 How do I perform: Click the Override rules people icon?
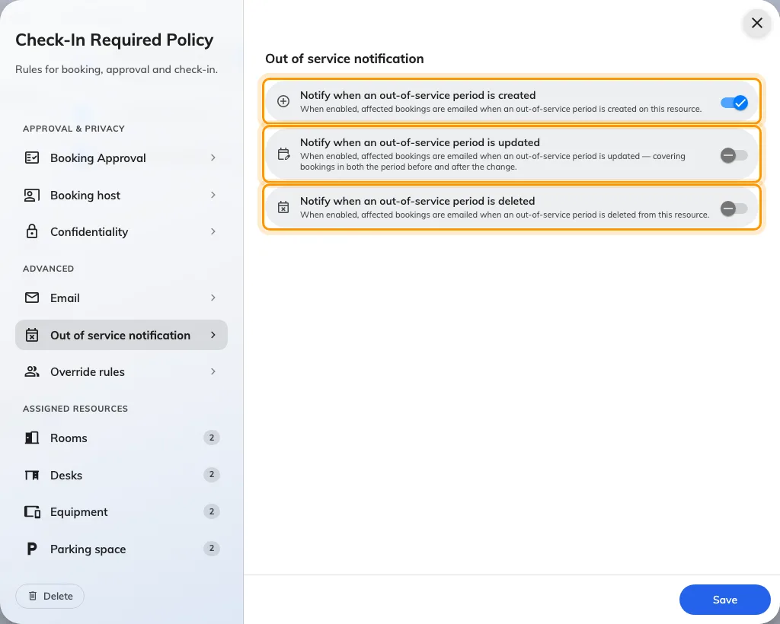click(32, 371)
